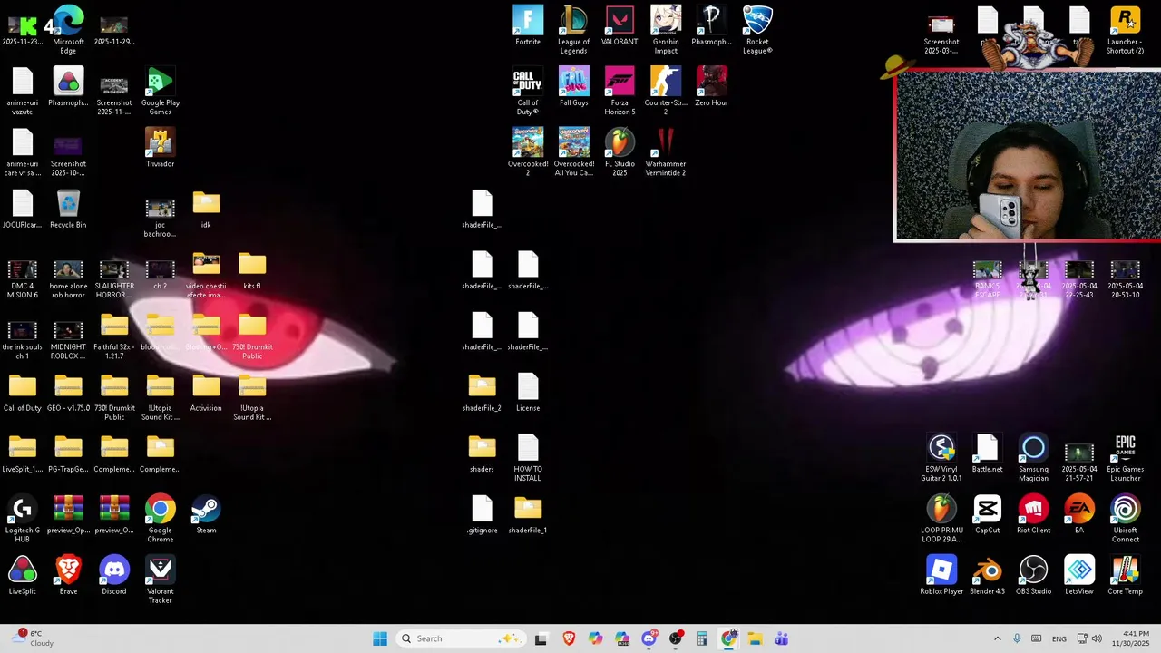Open Microsoft Teams from the taskbar
The width and height of the screenshot is (1161, 653).
coord(781,638)
